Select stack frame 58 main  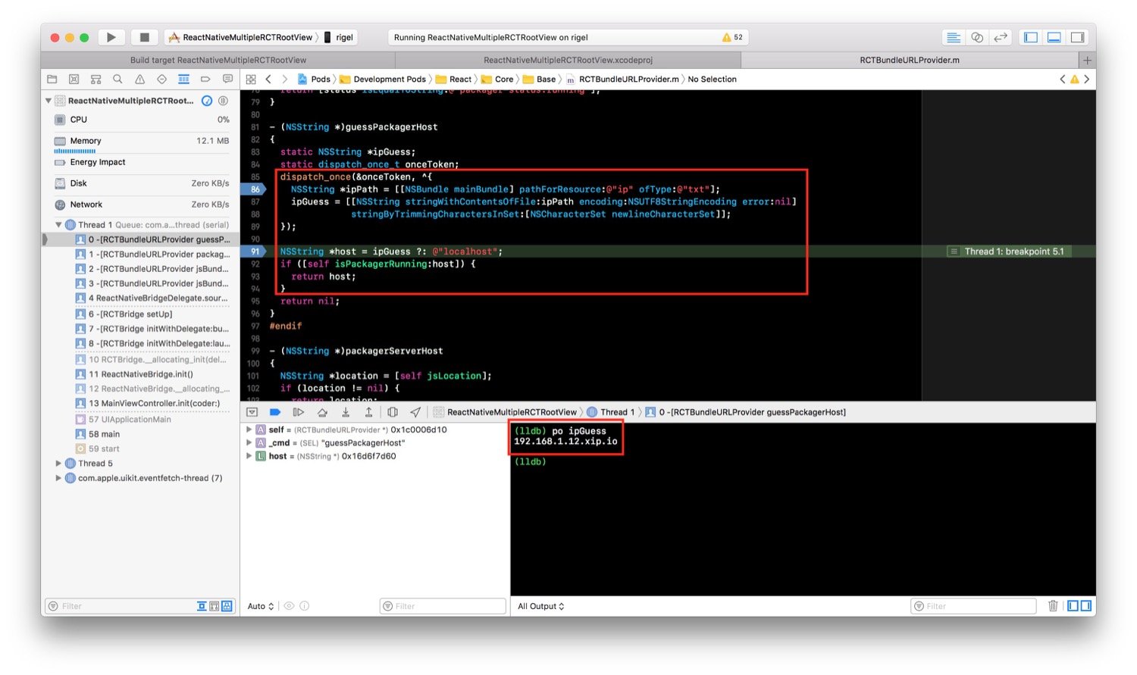pos(142,434)
